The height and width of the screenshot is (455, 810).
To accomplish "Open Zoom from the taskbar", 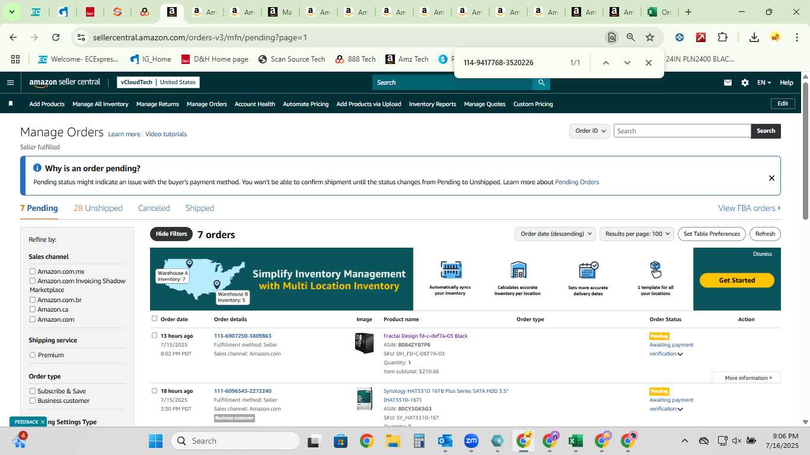I will coord(471,441).
